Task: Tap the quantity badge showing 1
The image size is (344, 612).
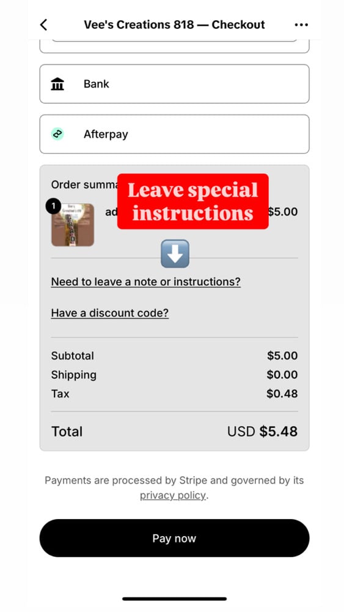Action: click(54, 206)
